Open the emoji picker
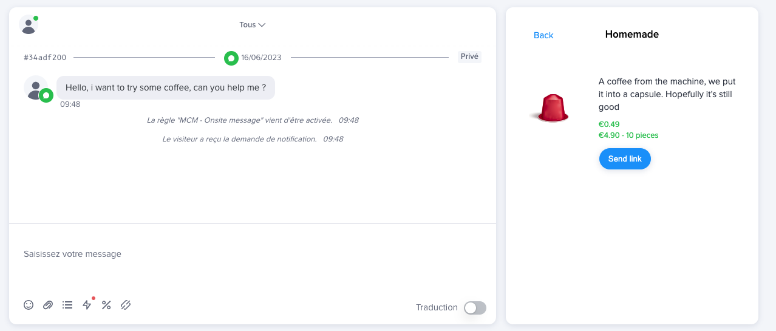This screenshot has width=776, height=331. tap(29, 305)
